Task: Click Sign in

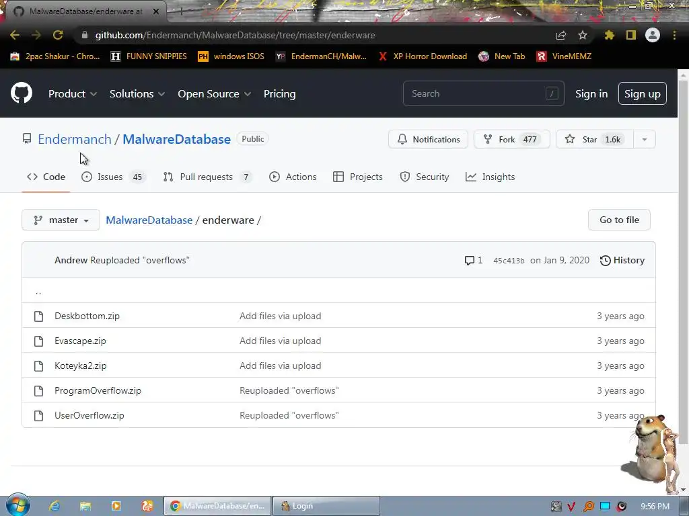Action: 591,94
